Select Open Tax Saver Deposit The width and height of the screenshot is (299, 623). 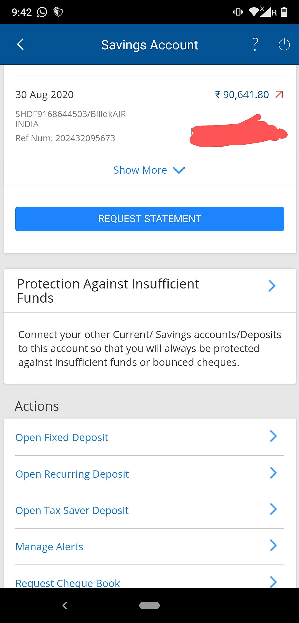point(150,510)
